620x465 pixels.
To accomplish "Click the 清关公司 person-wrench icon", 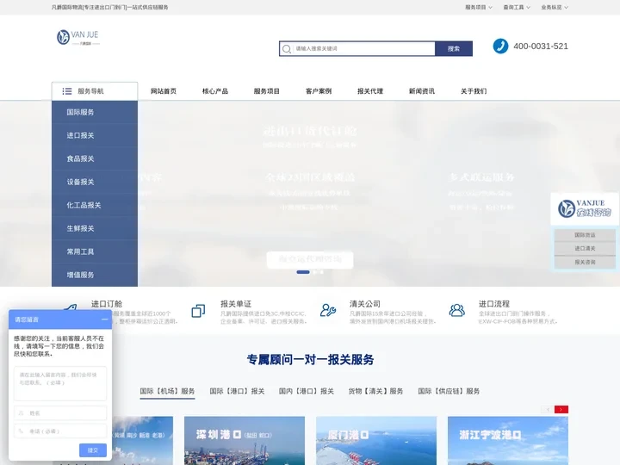I will pos(328,310).
